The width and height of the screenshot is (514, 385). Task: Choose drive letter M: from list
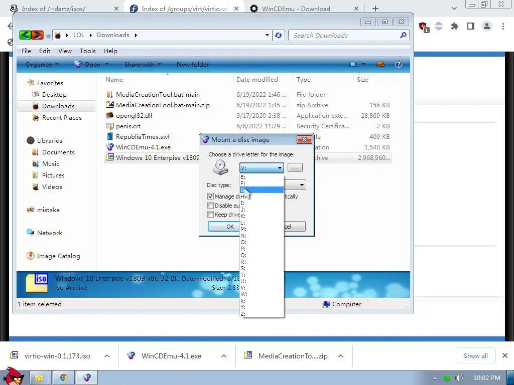(262, 229)
